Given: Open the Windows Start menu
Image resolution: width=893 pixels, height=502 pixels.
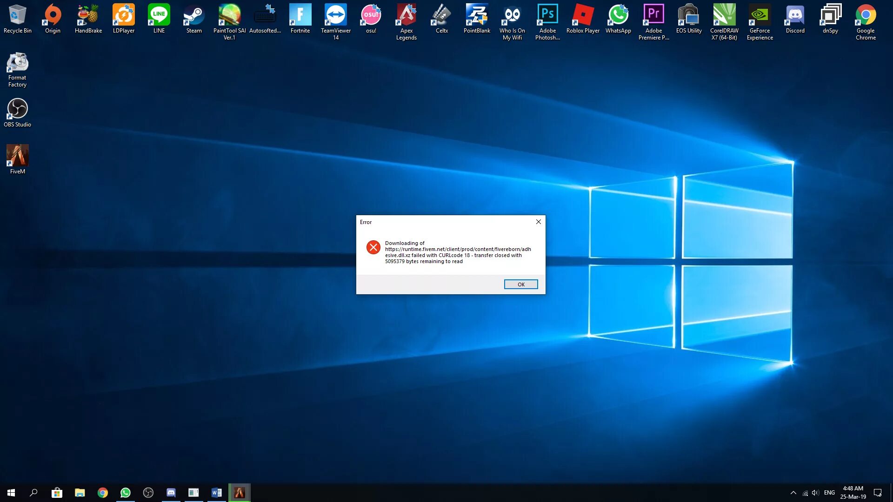Looking at the screenshot, I should coord(11,493).
